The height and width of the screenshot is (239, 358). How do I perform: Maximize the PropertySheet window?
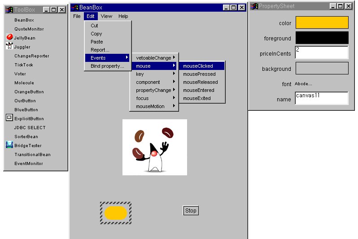[341, 6]
